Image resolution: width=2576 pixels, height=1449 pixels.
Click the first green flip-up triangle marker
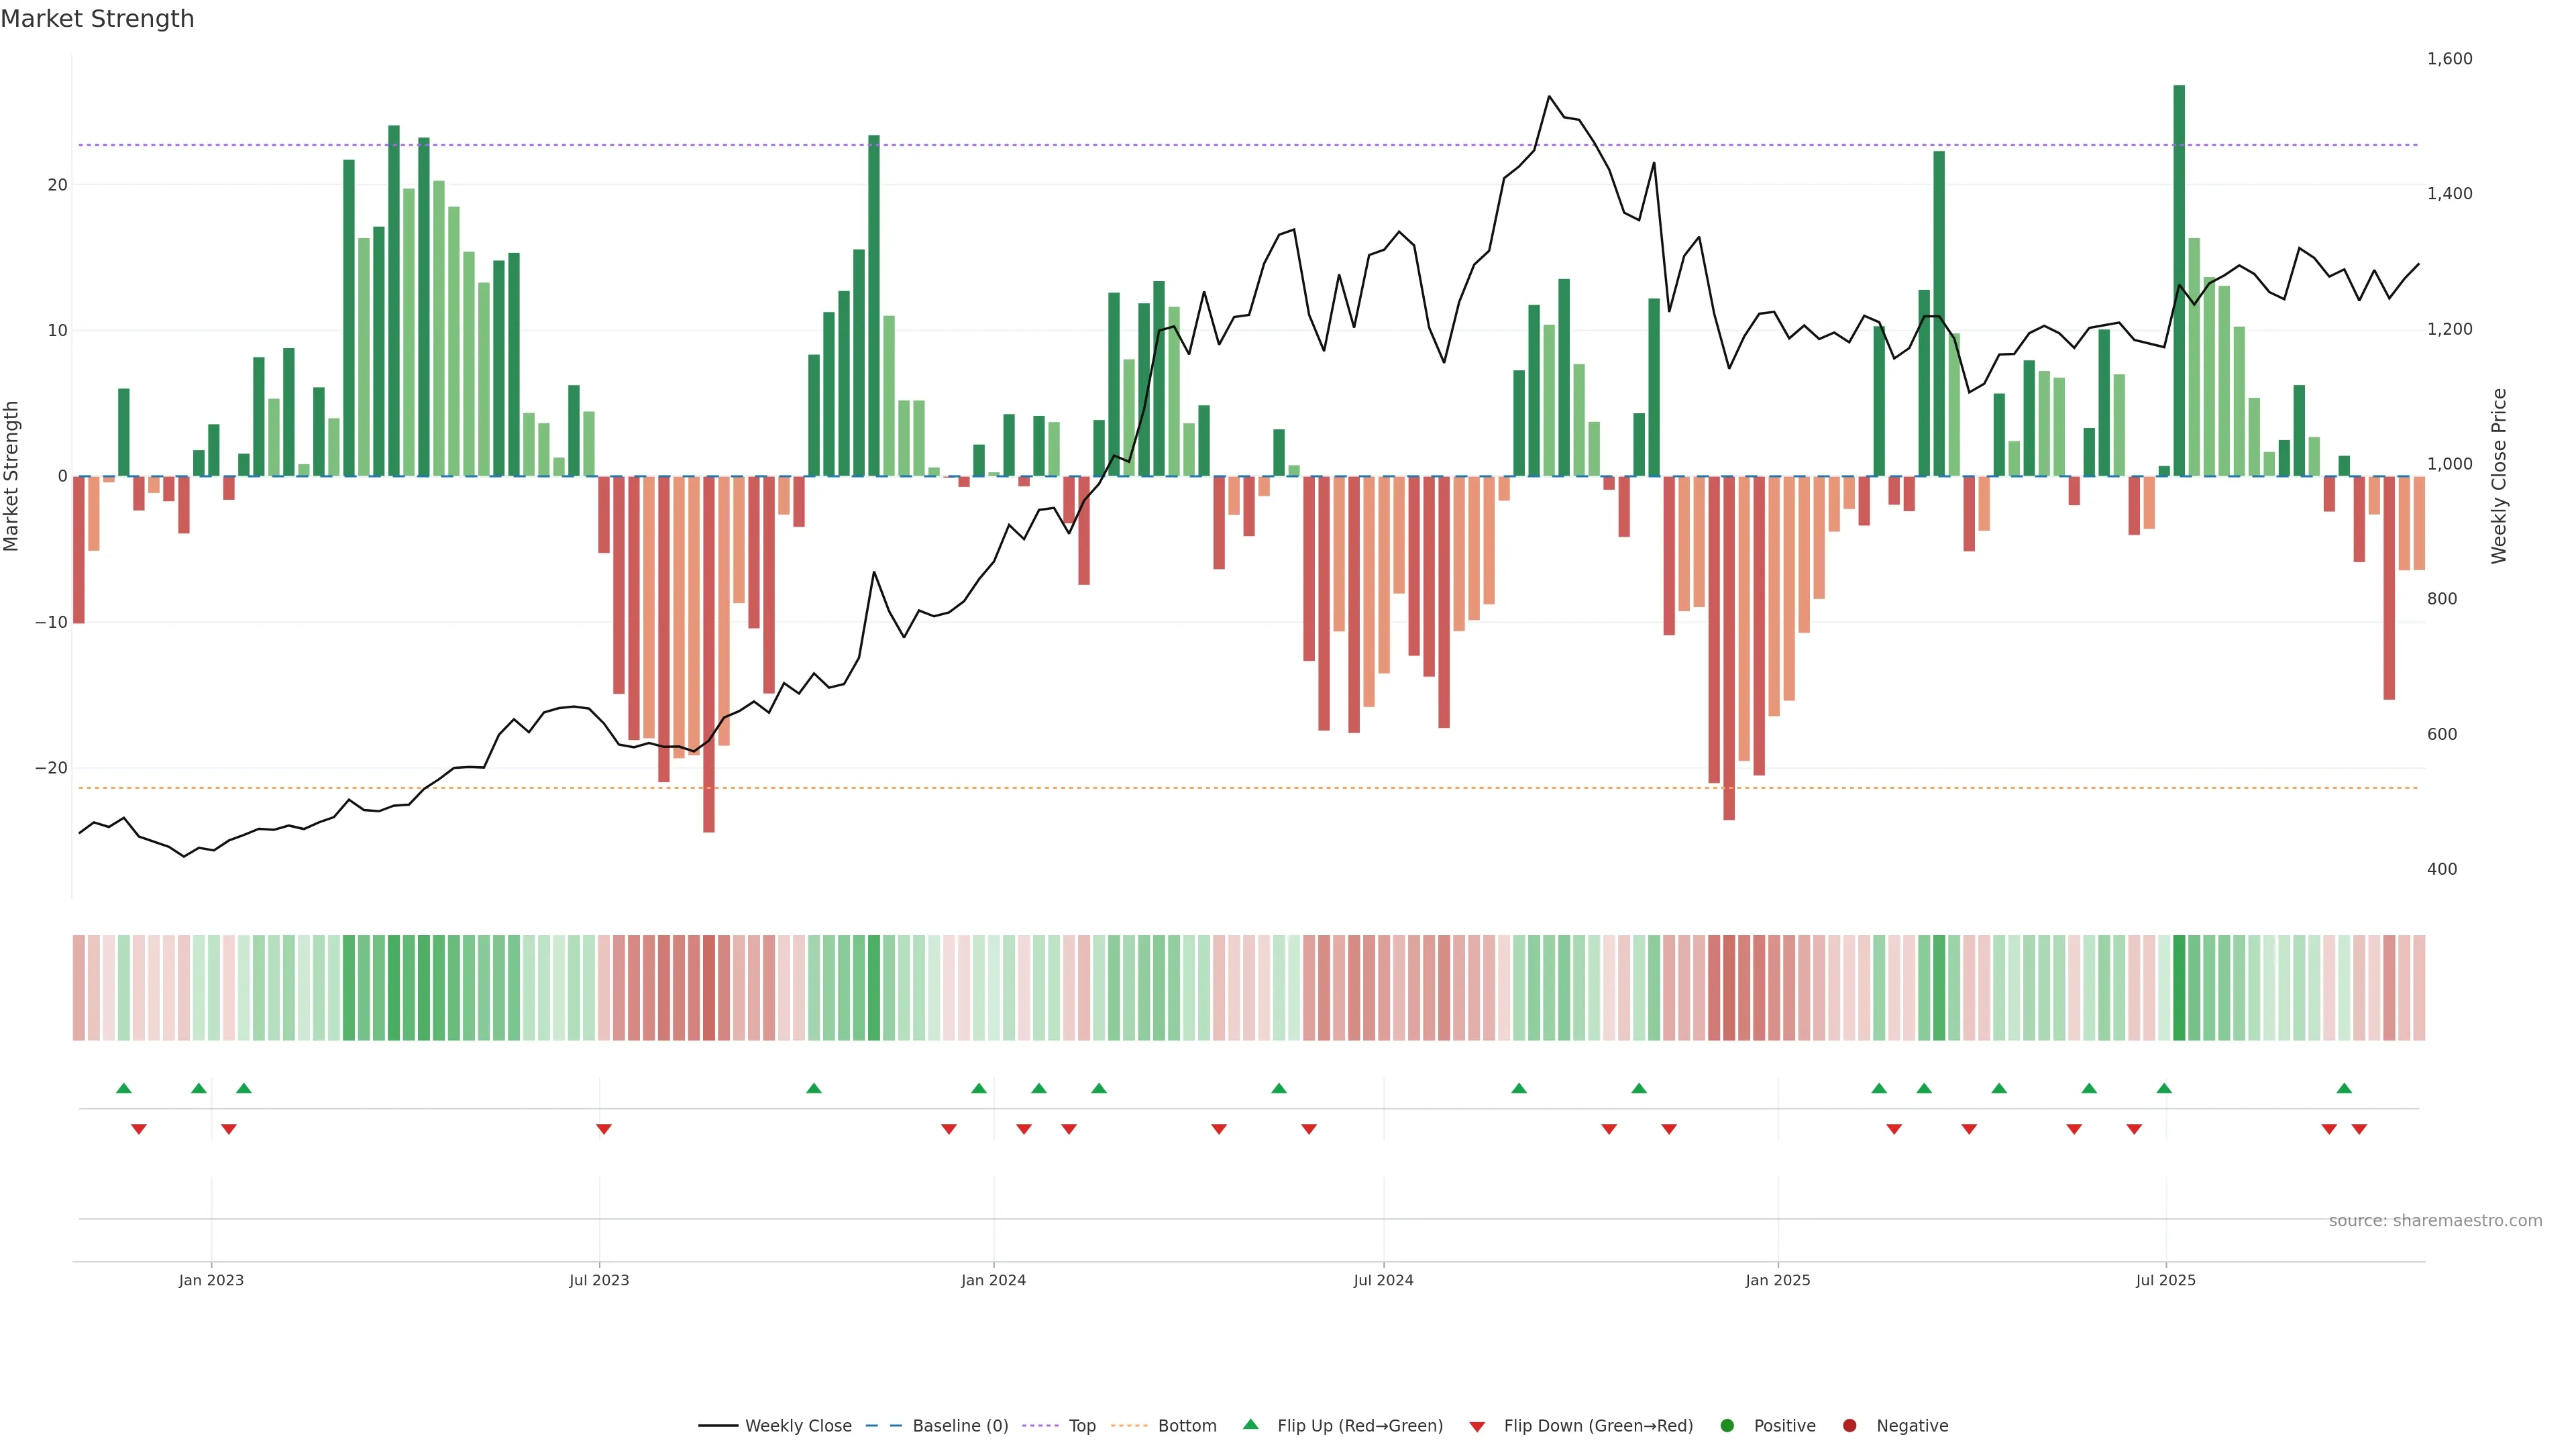[x=124, y=1088]
